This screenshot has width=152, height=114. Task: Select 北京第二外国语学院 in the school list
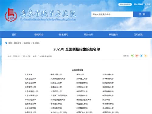click(x=59, y=95)
